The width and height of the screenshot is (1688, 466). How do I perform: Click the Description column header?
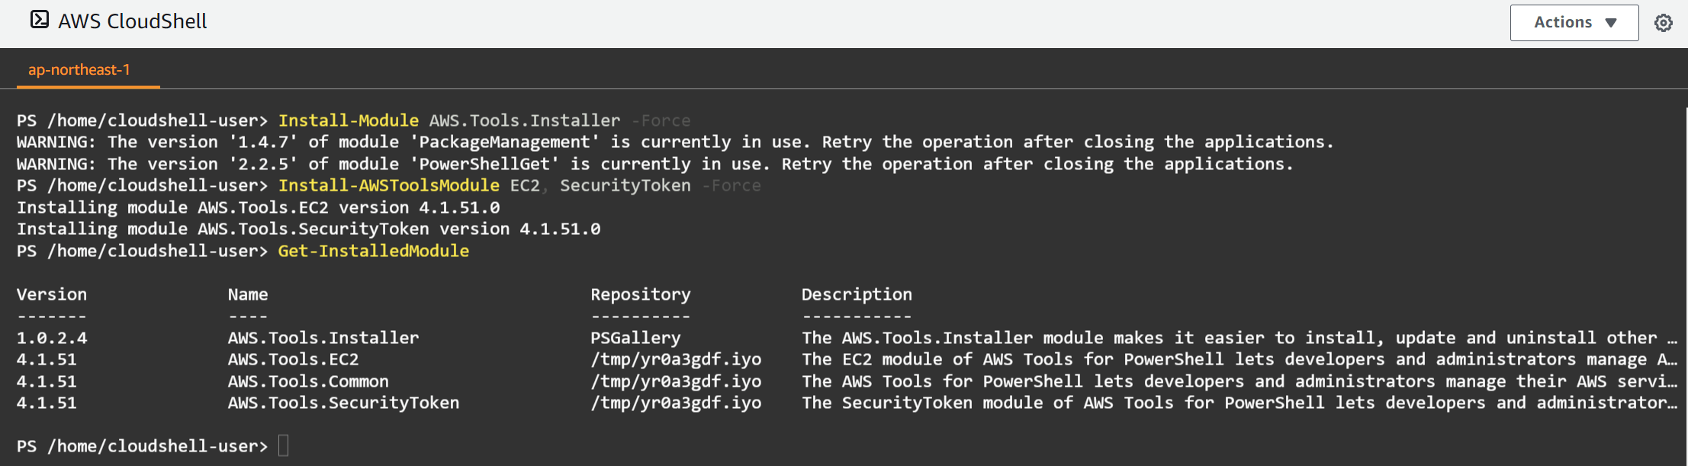coord(857,294)
